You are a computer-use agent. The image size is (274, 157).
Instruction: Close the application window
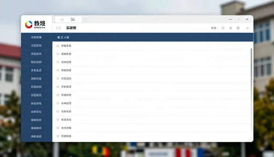pos(247,19)
